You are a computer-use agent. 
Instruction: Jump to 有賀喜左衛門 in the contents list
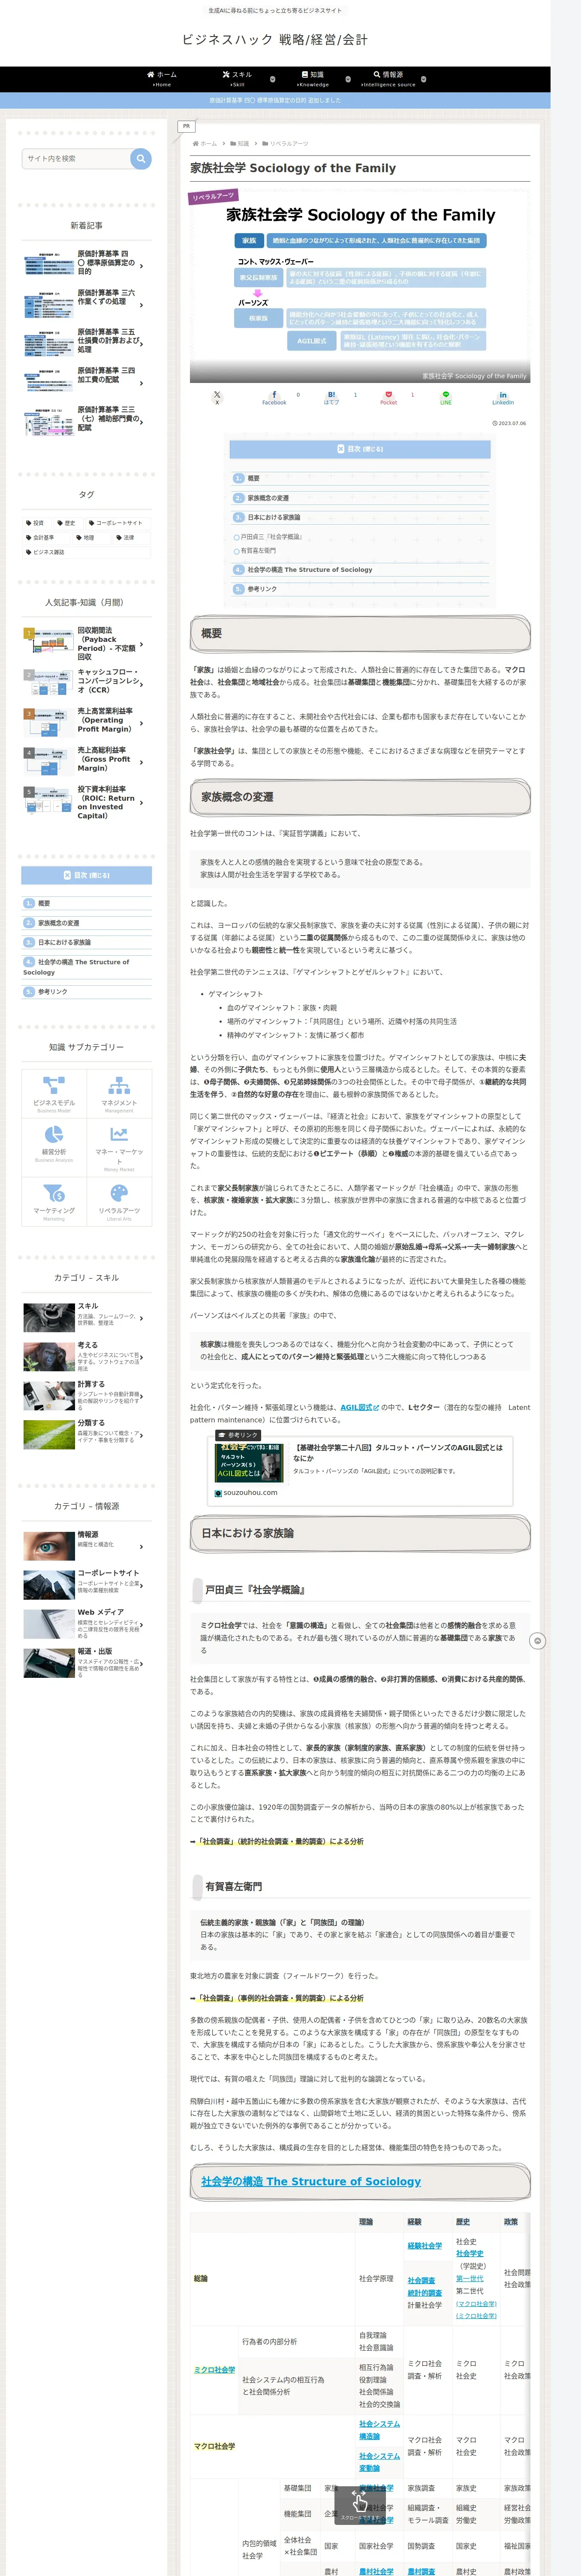tap(258, 550)
